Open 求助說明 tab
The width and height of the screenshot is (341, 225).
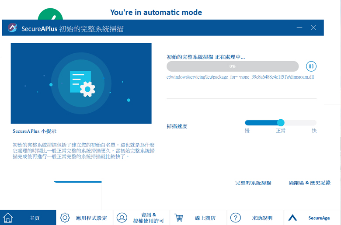255,218
